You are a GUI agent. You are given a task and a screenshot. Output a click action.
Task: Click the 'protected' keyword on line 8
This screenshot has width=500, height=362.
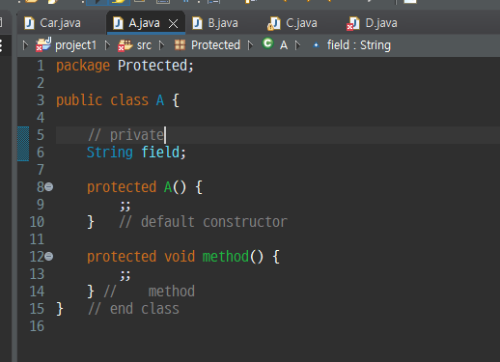pyautogui.click(x=122, y=187)
